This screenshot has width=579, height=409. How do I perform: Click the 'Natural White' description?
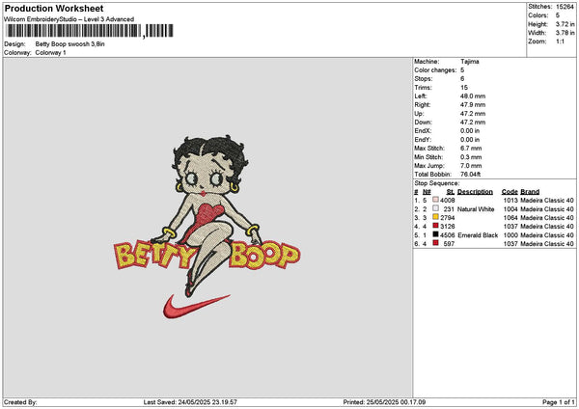pos(476,209)
